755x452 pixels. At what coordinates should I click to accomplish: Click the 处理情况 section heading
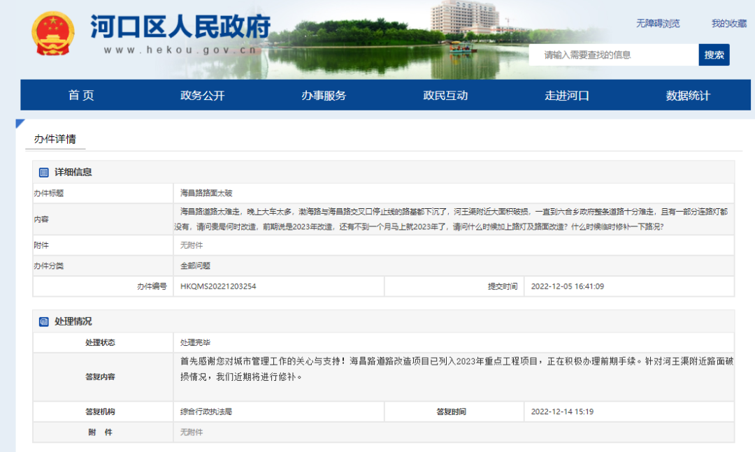[x=73, y=321]
